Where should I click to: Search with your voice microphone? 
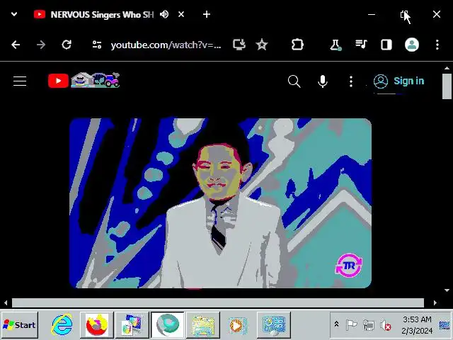(323, 81)
